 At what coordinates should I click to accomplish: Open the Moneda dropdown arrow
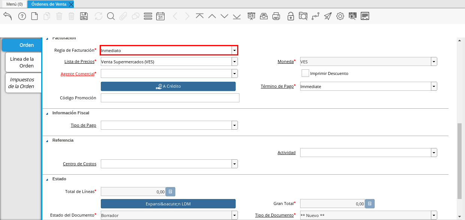(434, 61)
